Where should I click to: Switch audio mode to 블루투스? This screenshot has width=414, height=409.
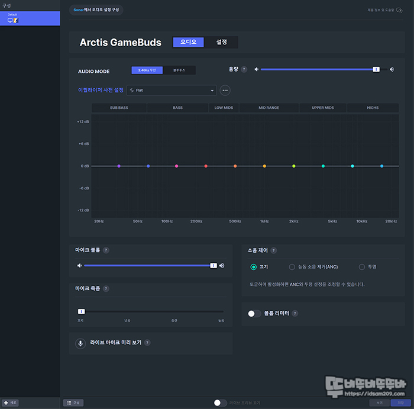click(x=179, y=70)
